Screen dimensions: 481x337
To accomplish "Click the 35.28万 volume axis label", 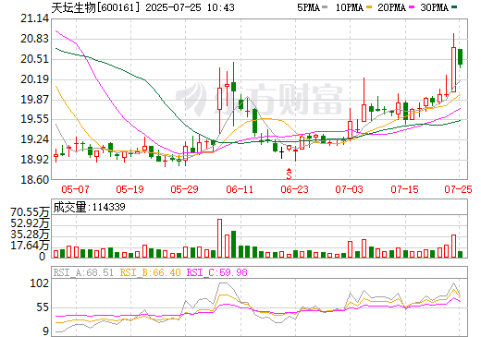I will (x=30, y=235).
